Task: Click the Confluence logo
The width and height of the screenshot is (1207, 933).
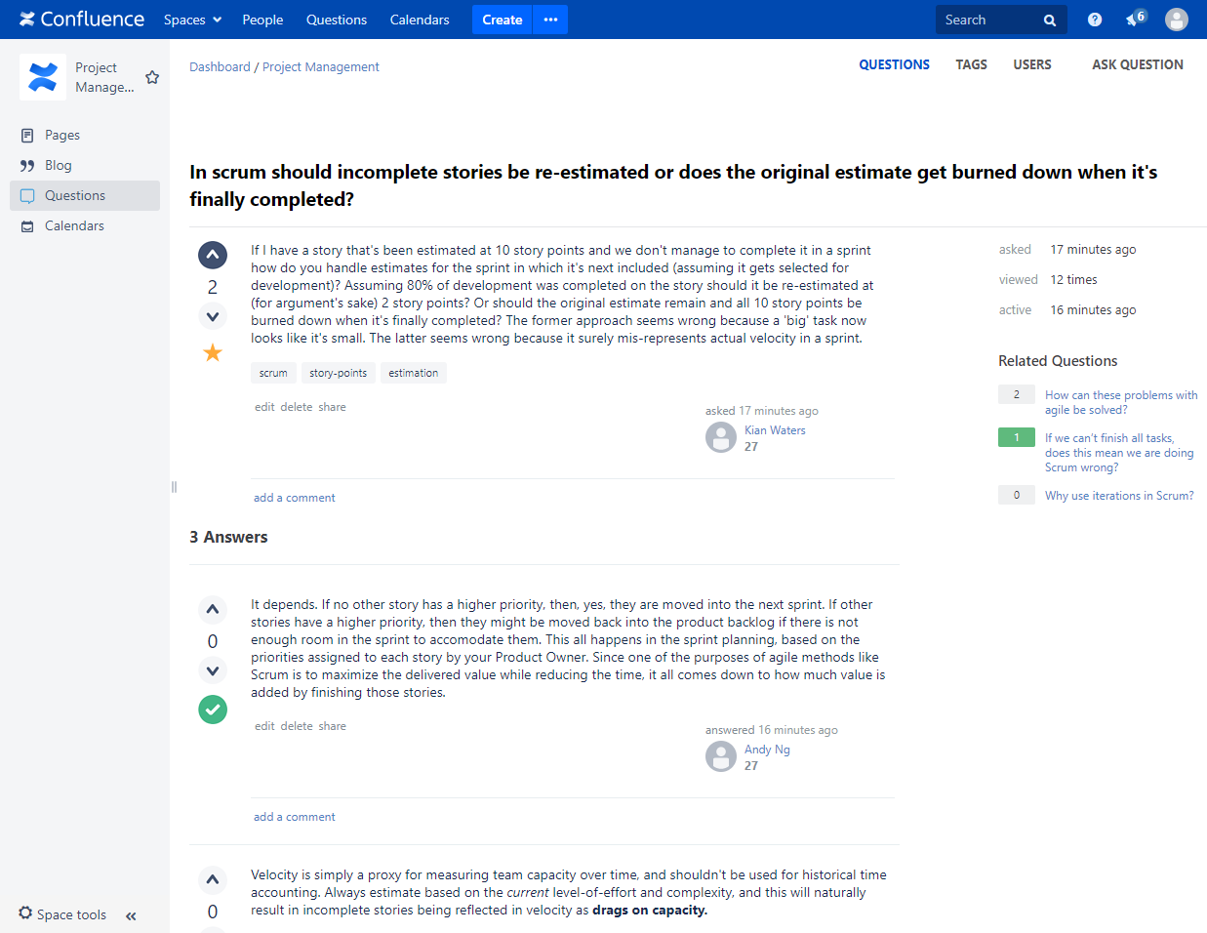Action: click(82, 20)
